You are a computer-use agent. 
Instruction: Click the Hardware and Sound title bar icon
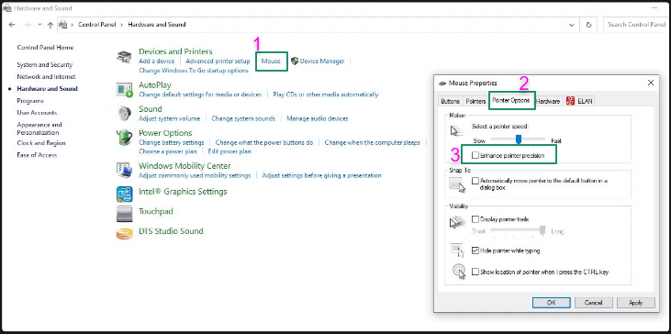click(6, 8)
